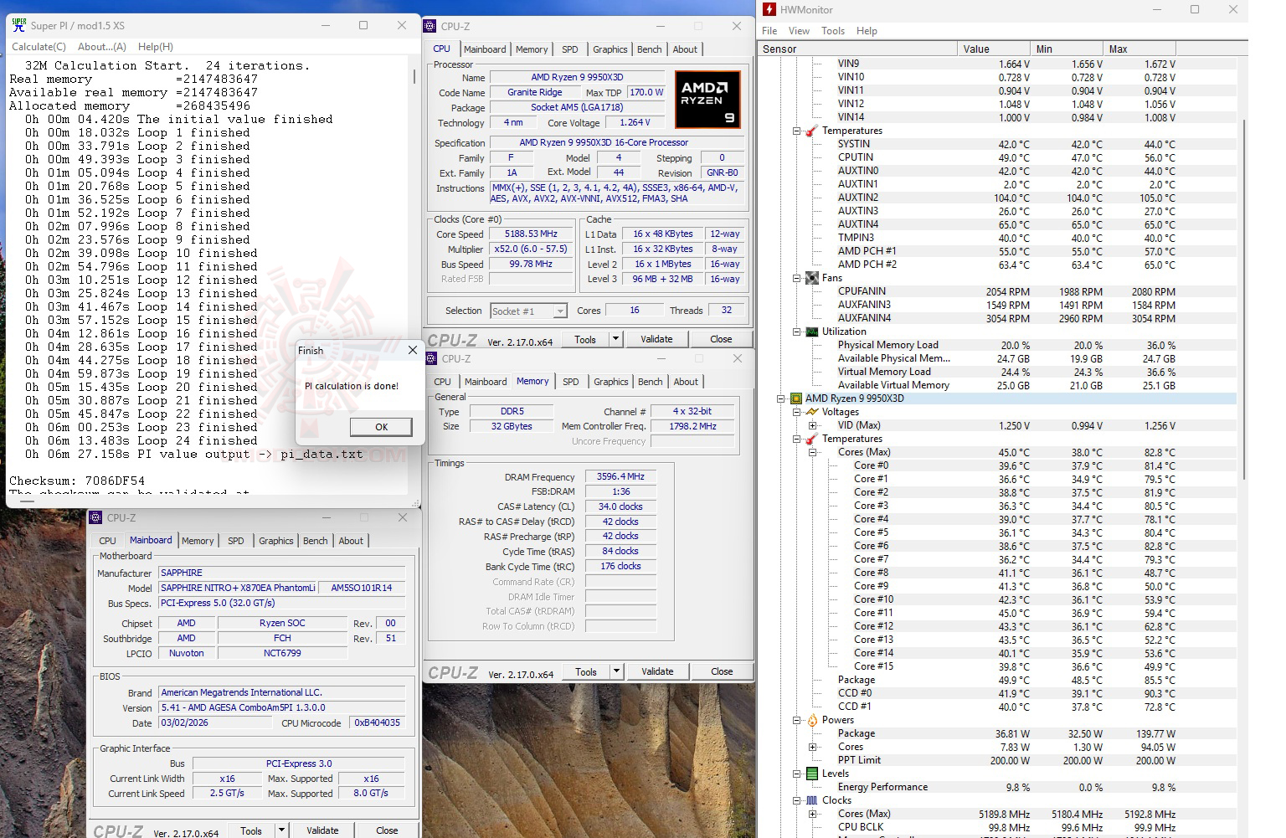The height and width of the screenshot is (838, 1286).
Task: Click the Levels node icon in HWMonitor
Action: coord(811,774)
